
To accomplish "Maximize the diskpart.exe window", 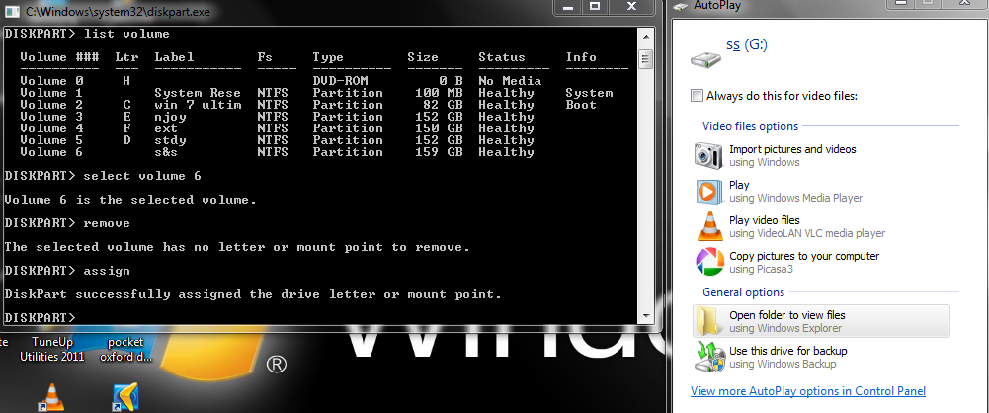I will click(x=594, y=7).
